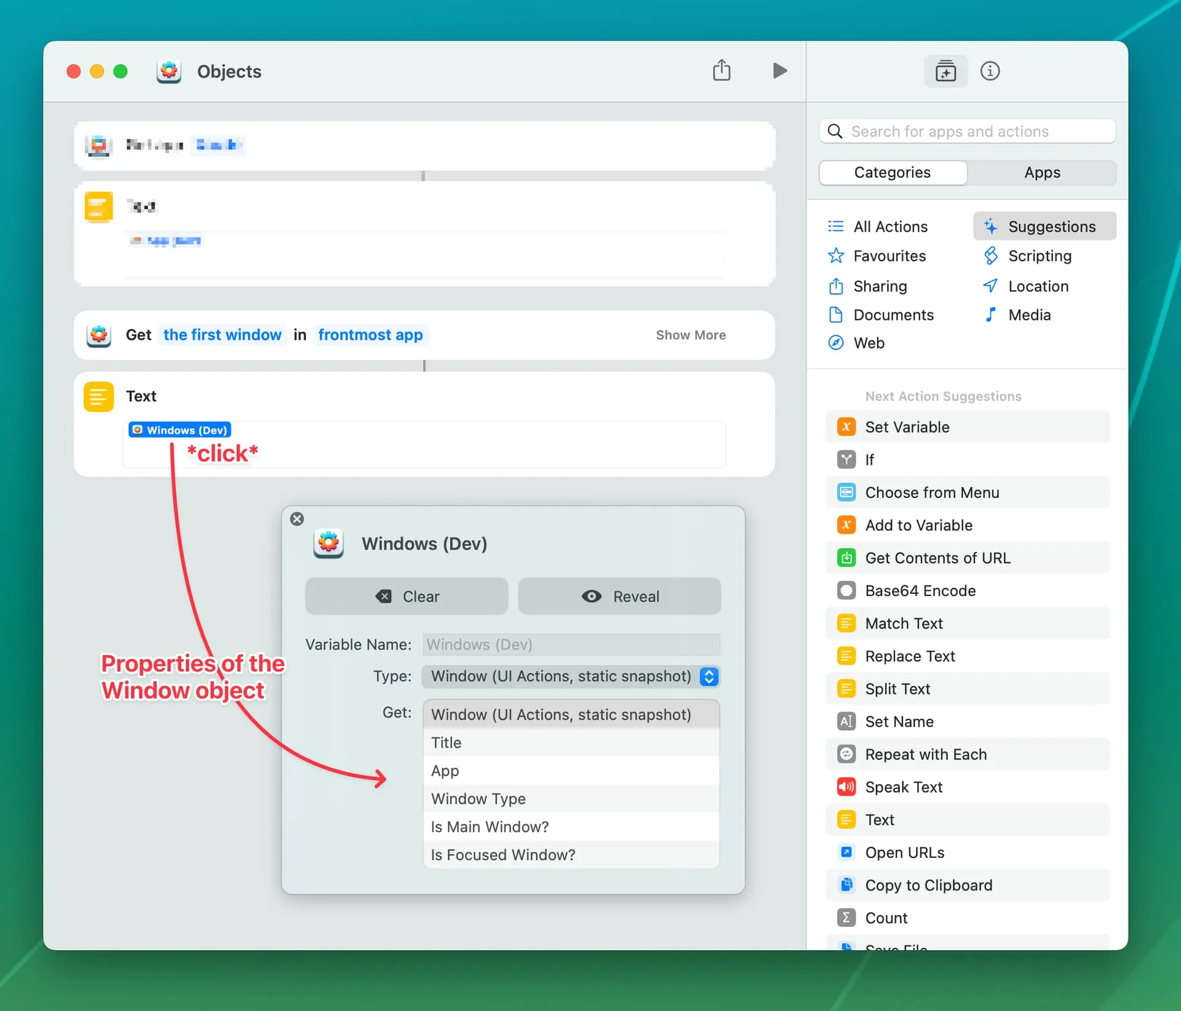Open the Get property dropdown
This screenshot has height=1011, width=1181.
pos(571,714)
